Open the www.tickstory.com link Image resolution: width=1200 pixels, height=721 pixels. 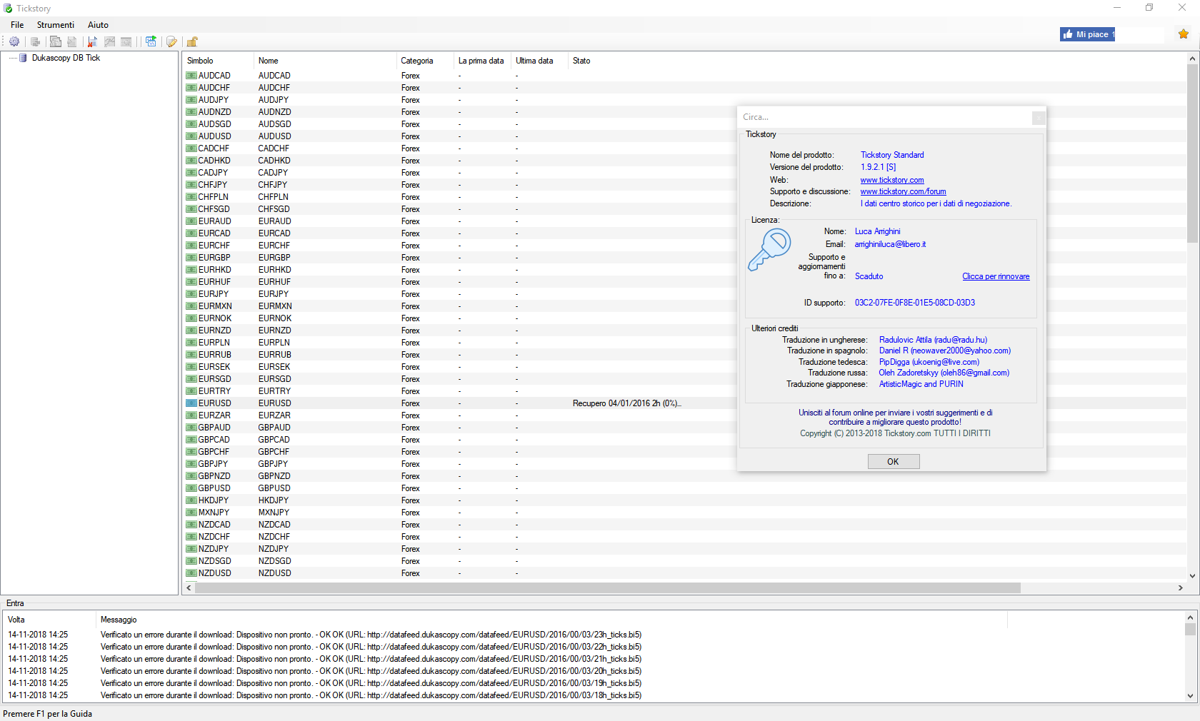891,180
